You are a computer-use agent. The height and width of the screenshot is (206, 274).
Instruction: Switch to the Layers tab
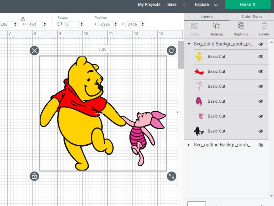coord(207,17)
